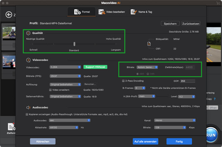222x147 pixels.
Task: Click the öffnen button in the back window
Action: [x=213, y=108]
